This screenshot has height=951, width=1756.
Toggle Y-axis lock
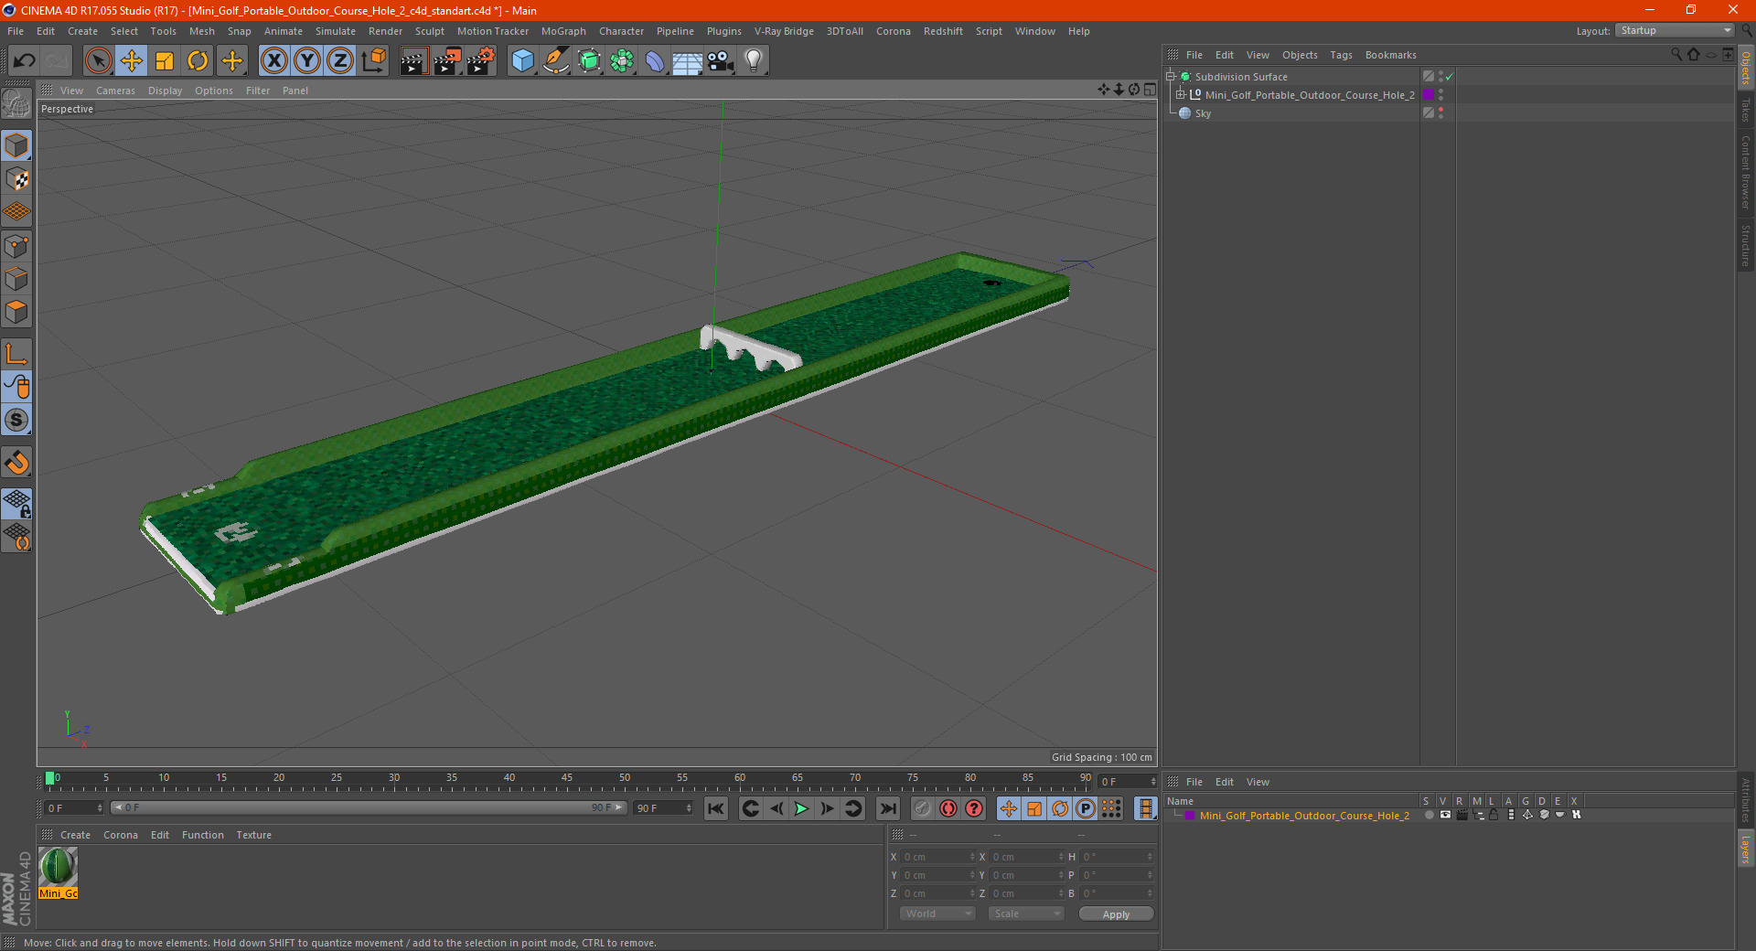307,61
